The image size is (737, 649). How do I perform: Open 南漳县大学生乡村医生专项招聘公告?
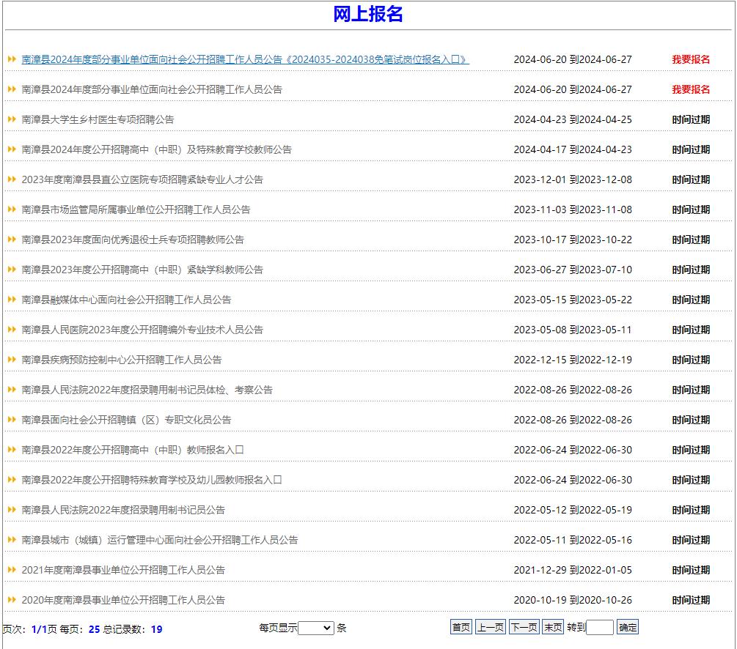pos(98,119)
